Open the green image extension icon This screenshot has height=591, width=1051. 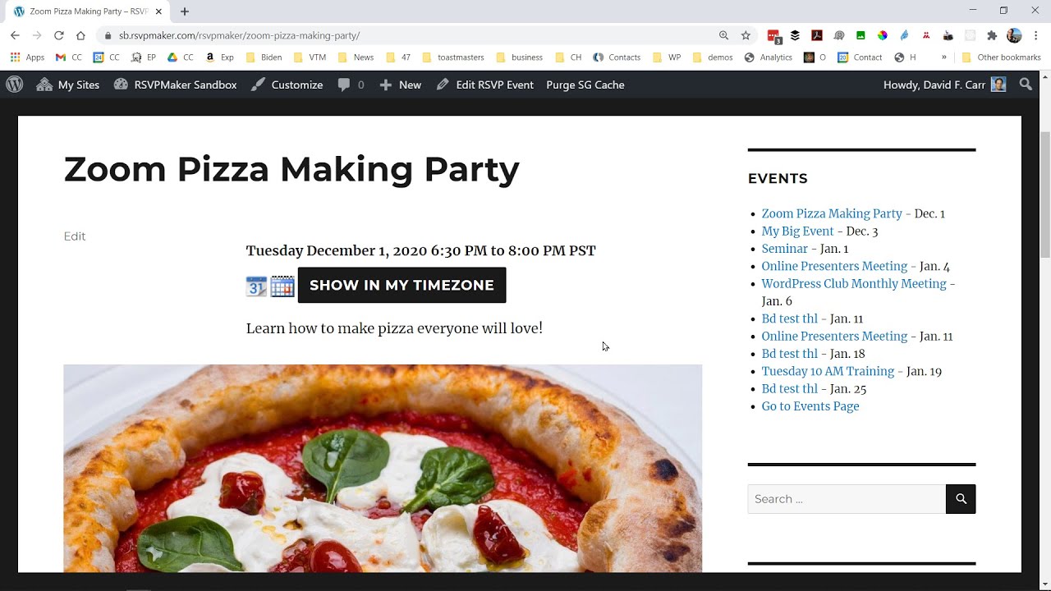tap(861, 35)
